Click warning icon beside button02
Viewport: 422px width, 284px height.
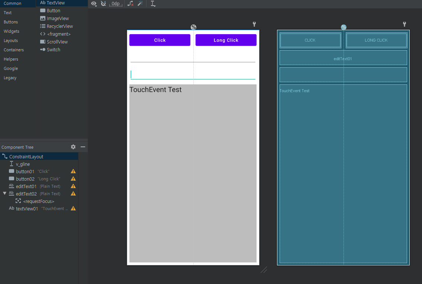[x=73, y=179]
